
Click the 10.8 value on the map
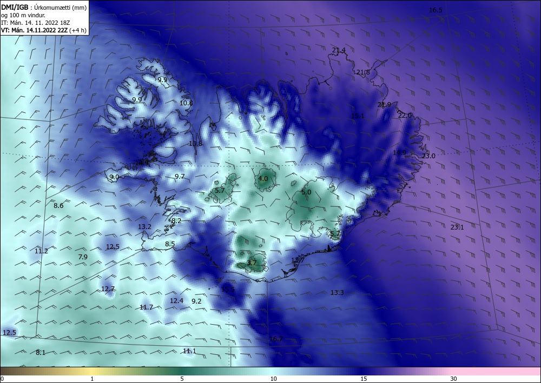(186, 103)
